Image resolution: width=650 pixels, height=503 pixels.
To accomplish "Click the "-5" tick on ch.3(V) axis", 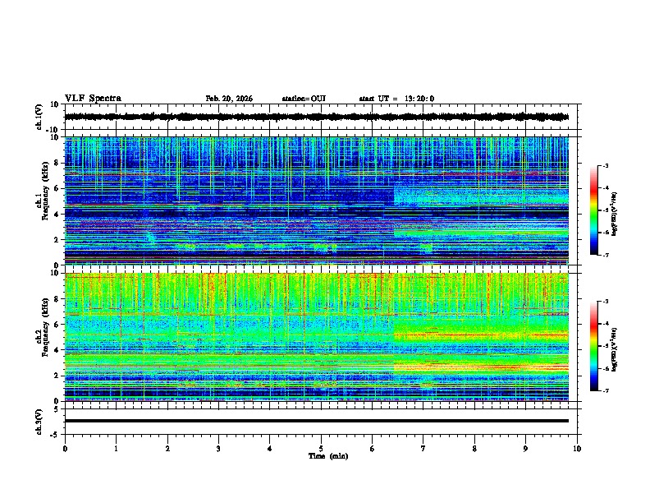I will [x=55, y=435].
